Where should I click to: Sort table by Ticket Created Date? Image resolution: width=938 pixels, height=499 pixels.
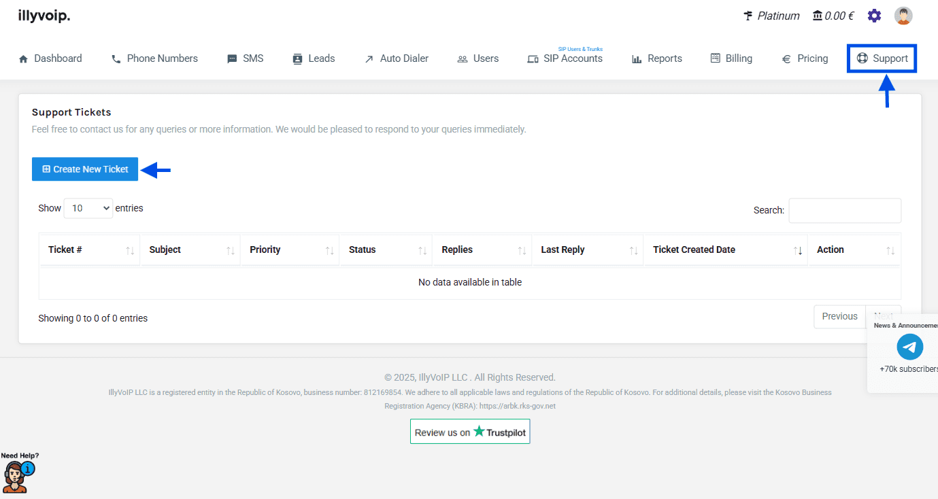point(724,250)
